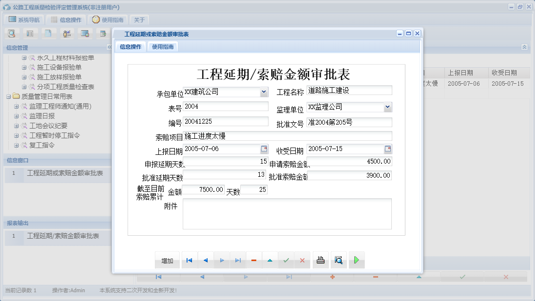Open the search/preview tool in the main toolbar
535x301 pixels.
click(x=12, y=33)
